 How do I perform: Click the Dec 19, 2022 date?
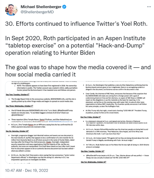pyautogui.click(x=37, y=171)
